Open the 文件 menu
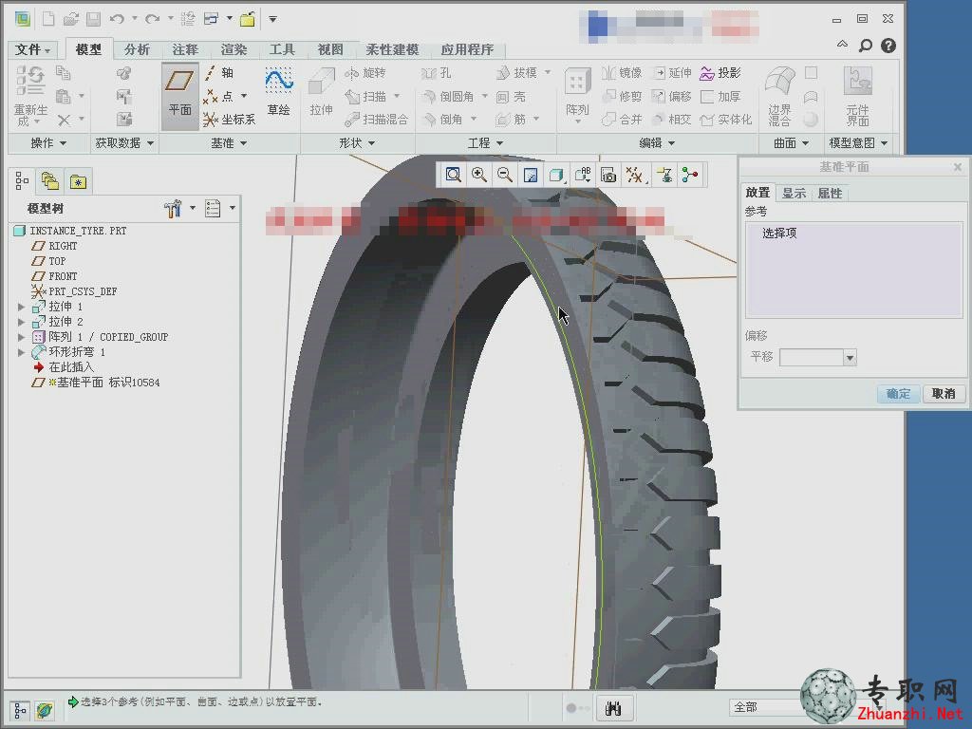This screenshot has height=729, width=972. 32,49
